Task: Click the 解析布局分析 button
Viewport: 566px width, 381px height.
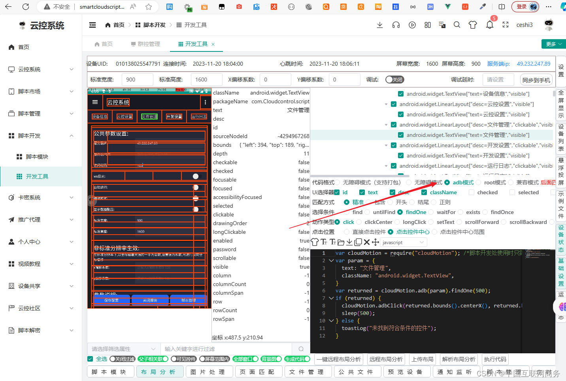Action: pos(458,359)
